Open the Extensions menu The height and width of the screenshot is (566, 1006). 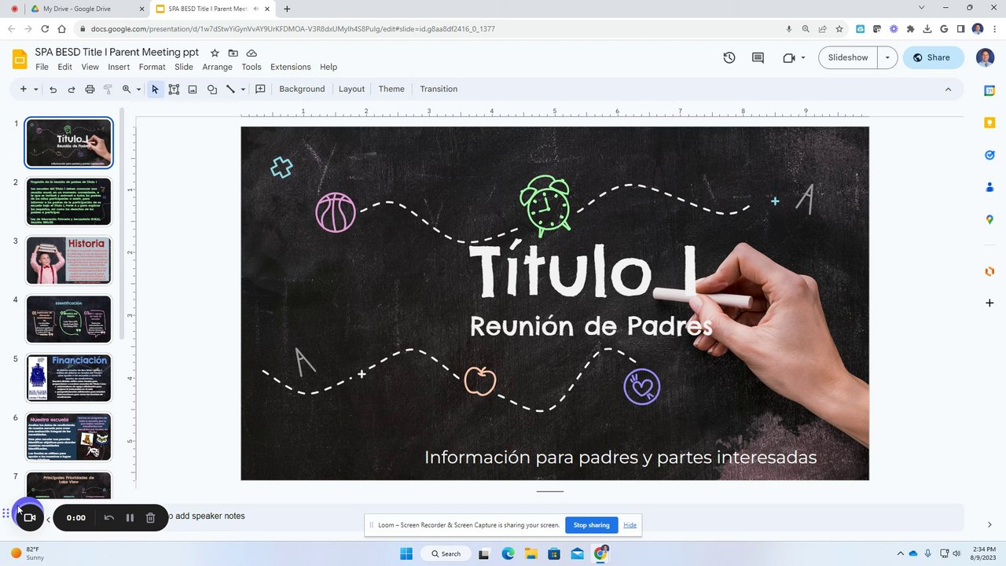click(291, 67)
